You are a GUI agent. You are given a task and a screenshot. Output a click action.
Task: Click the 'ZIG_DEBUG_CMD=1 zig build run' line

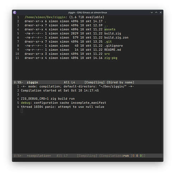point(48,99)
